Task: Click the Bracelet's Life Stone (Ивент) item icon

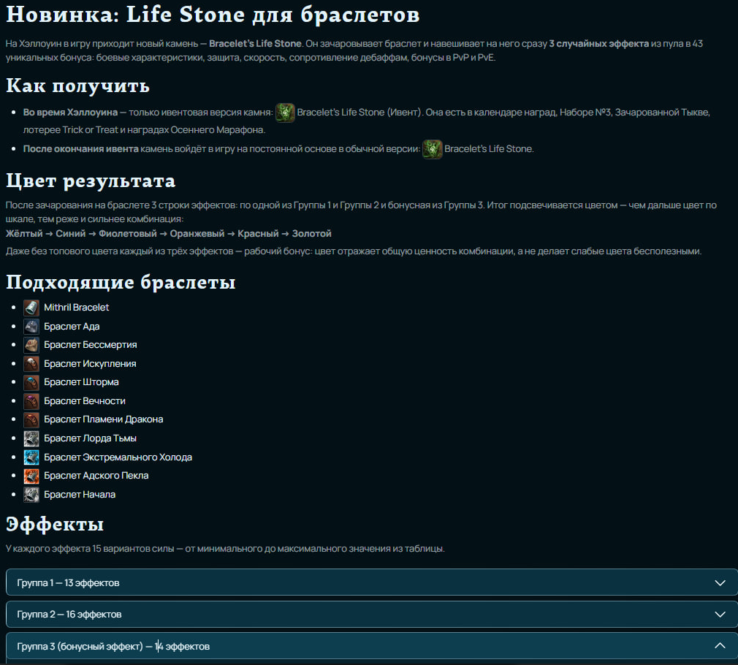Action: (x=285, y=113)
